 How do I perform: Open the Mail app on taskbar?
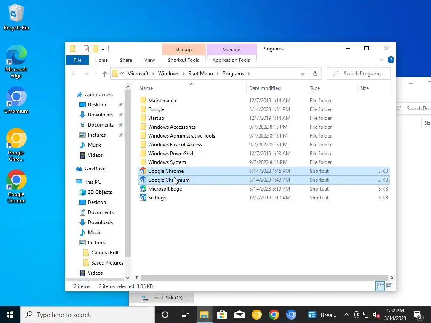click(x=239, y=315)
